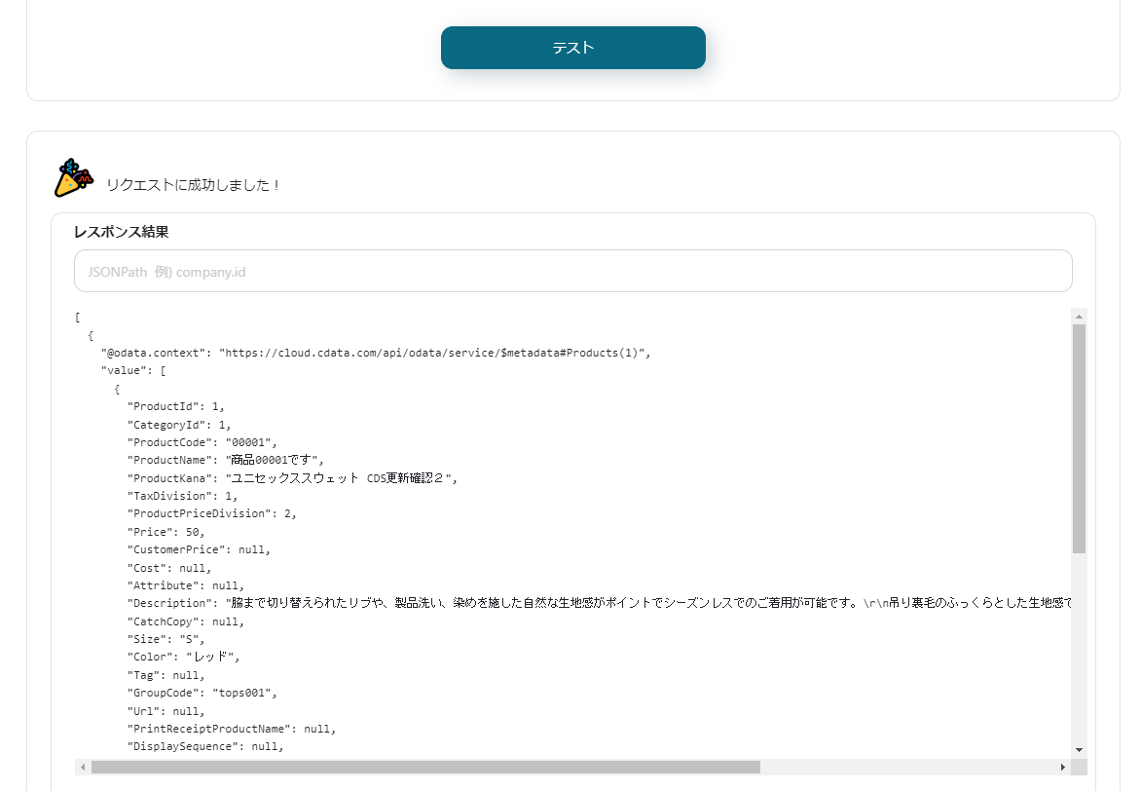
Task: Click the "Price": 50 line
Action: point(166,532)
